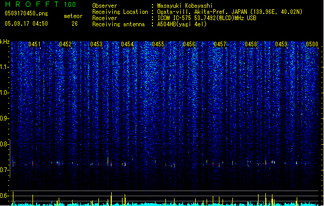The image size is (324, 206).
Task: Click the 1.1 frequency axis label
Action: point(5,67)
